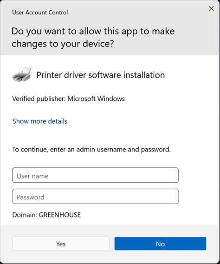Click the 'Domain:' label

[x=25, y=215]
